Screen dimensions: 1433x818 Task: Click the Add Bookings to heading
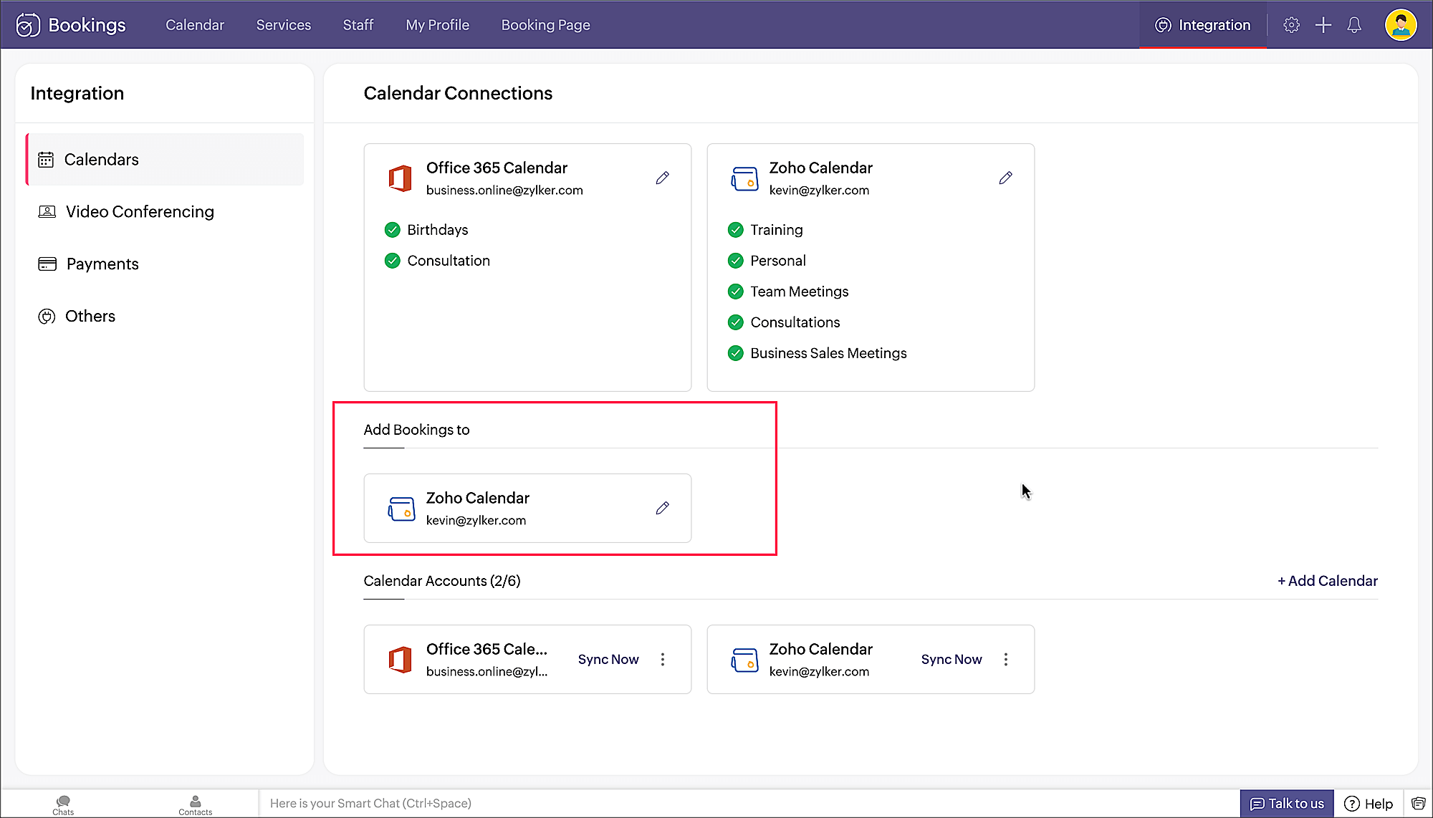point(416,430)
